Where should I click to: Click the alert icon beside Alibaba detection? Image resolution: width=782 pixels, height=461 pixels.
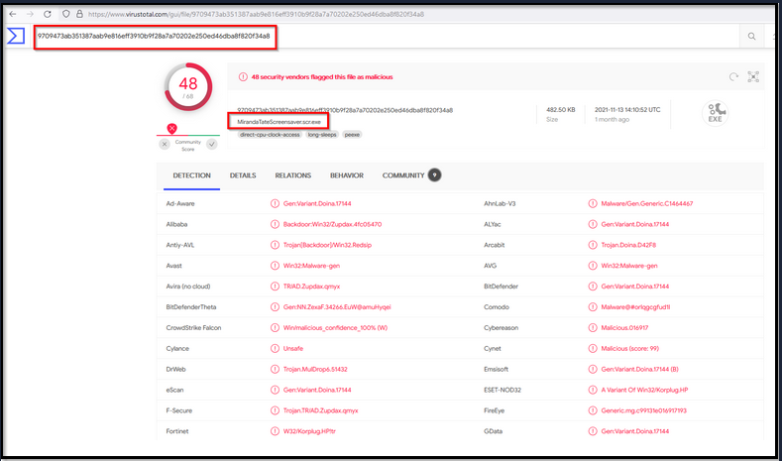point(275,224)
